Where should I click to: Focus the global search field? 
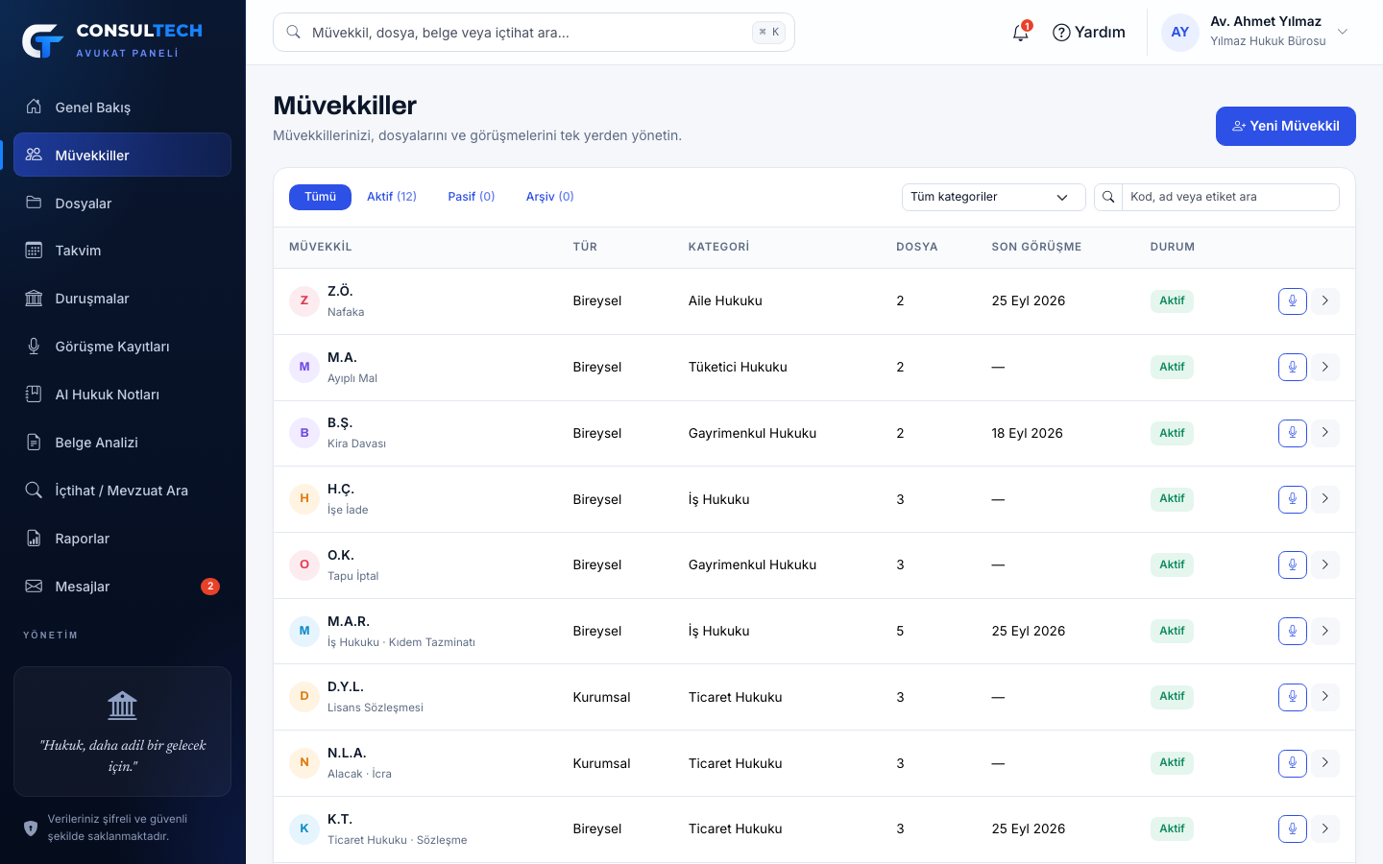pos(534,33)
